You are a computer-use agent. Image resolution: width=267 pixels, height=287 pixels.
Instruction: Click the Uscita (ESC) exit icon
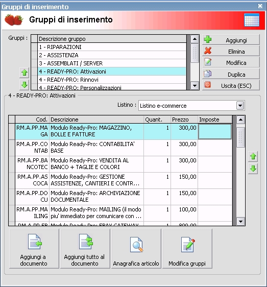pyautogui.click(x=208, y=85)
